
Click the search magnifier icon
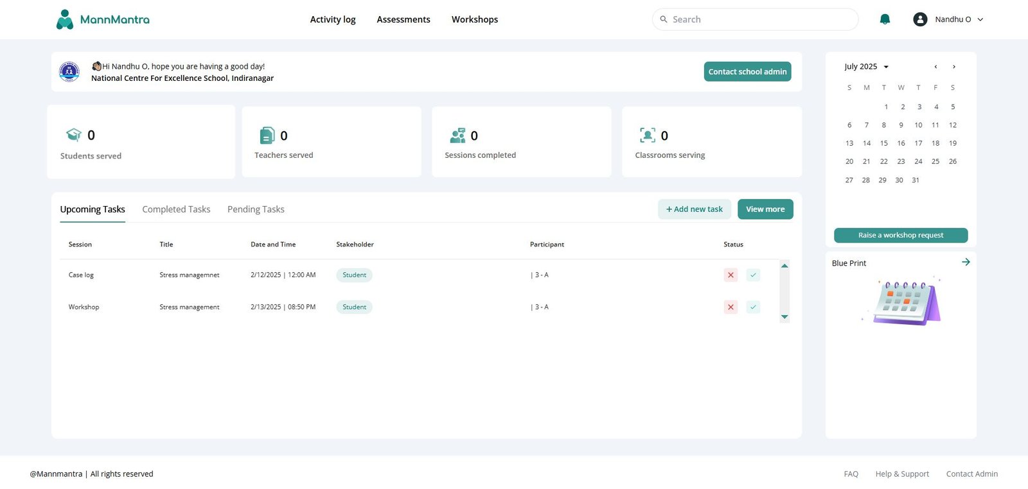coord(664,19)
